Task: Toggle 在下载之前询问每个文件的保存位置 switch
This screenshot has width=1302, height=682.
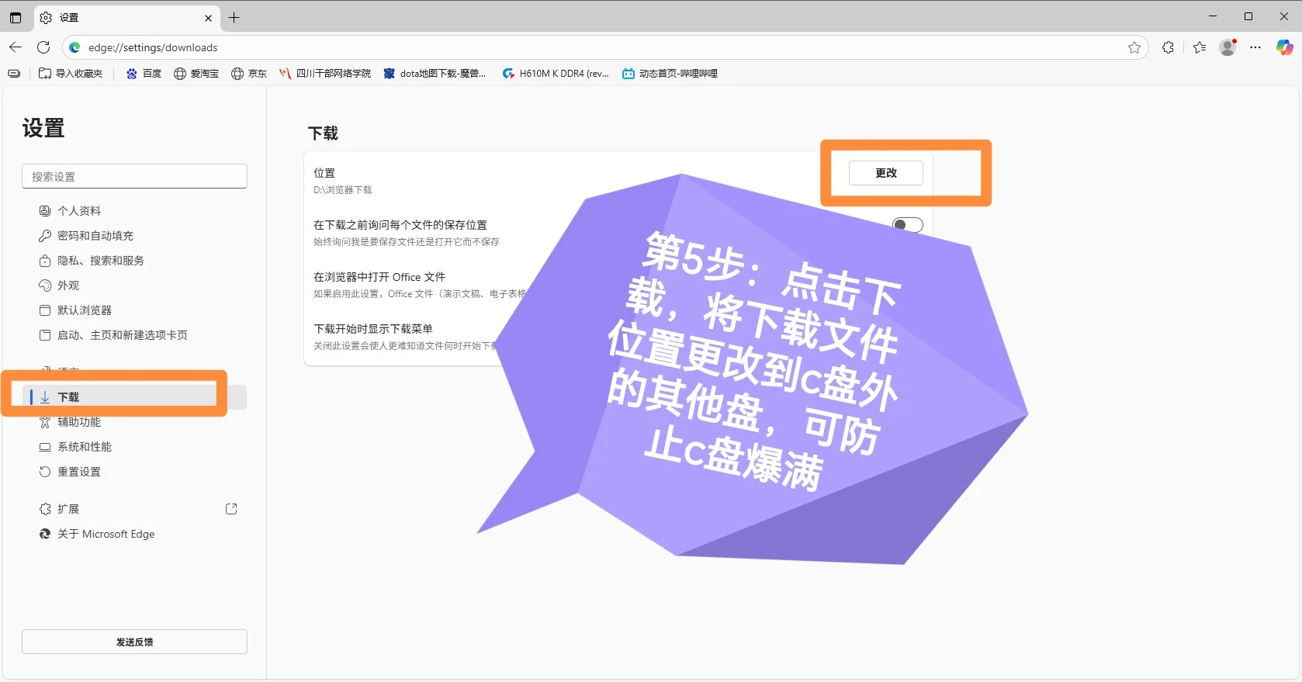Action: click(x=907, y=225)
